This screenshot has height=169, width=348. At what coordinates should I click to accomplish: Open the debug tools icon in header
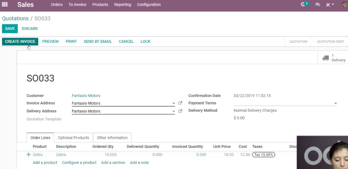pos(330,5)
